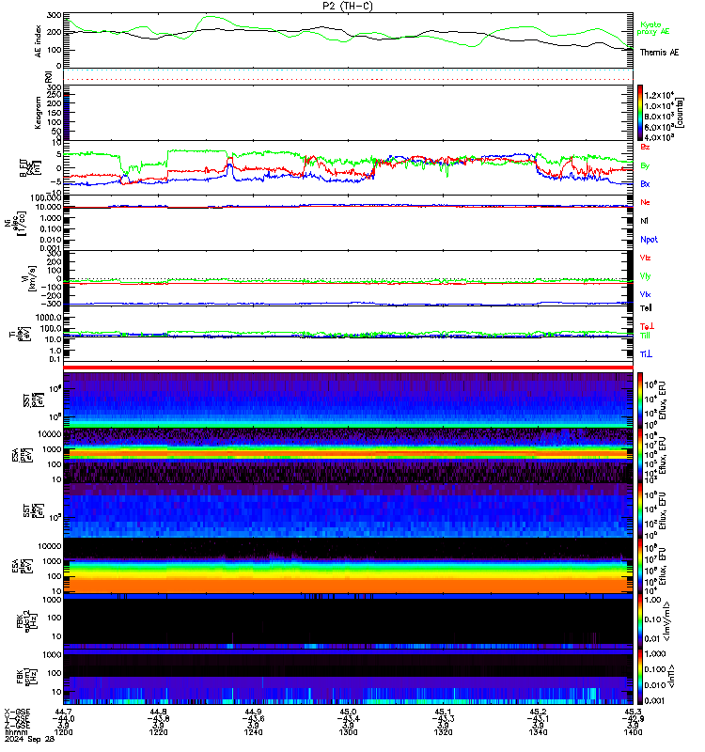
Task: Click the 1340 time tick label
Action: pyautogui.click(x=538, y=732)
